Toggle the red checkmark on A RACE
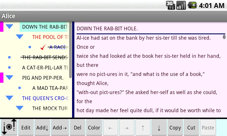Image resolution: width=227 pixels, height=136 pixels. pyautogui.click(x=43, y=47)
